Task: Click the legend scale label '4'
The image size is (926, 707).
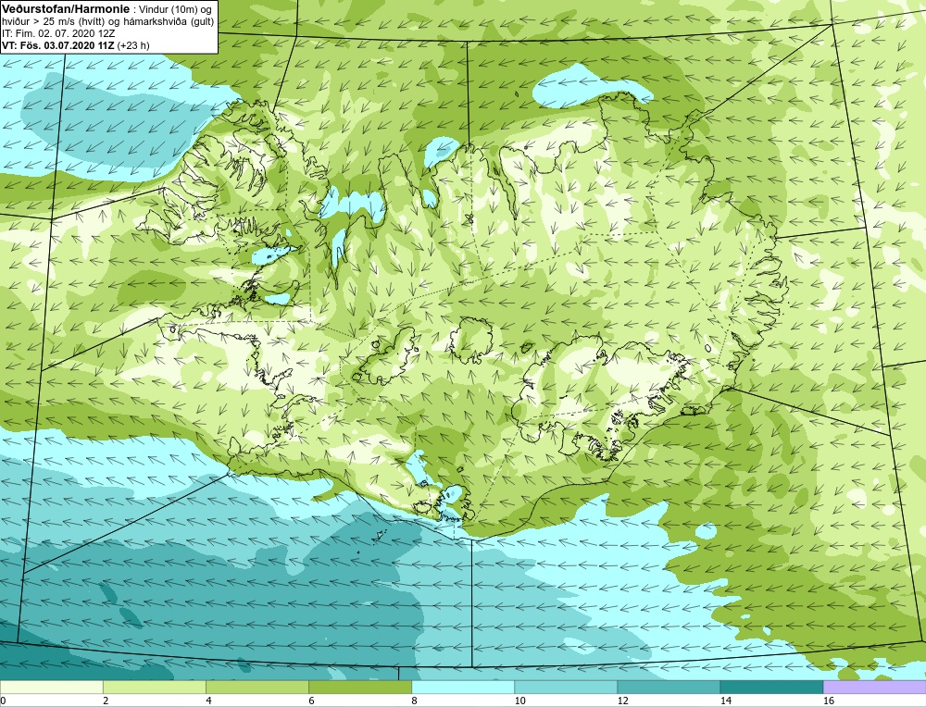Action: [208, 701]
